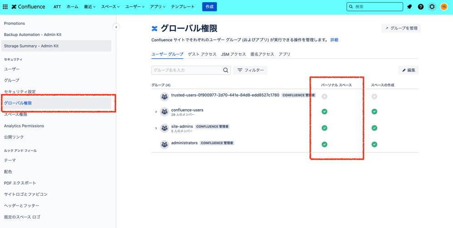The height and width of the screenshot is (228, 453).
Task: Click ATT in the top navigation
Action: (x=57, y=7)
